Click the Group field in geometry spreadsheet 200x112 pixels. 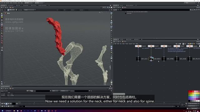click(43, 91)
